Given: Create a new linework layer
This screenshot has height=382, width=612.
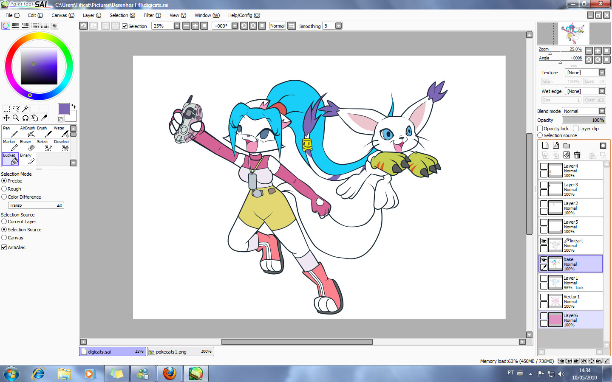Looking at the screenshot, I should coord(556,145).
